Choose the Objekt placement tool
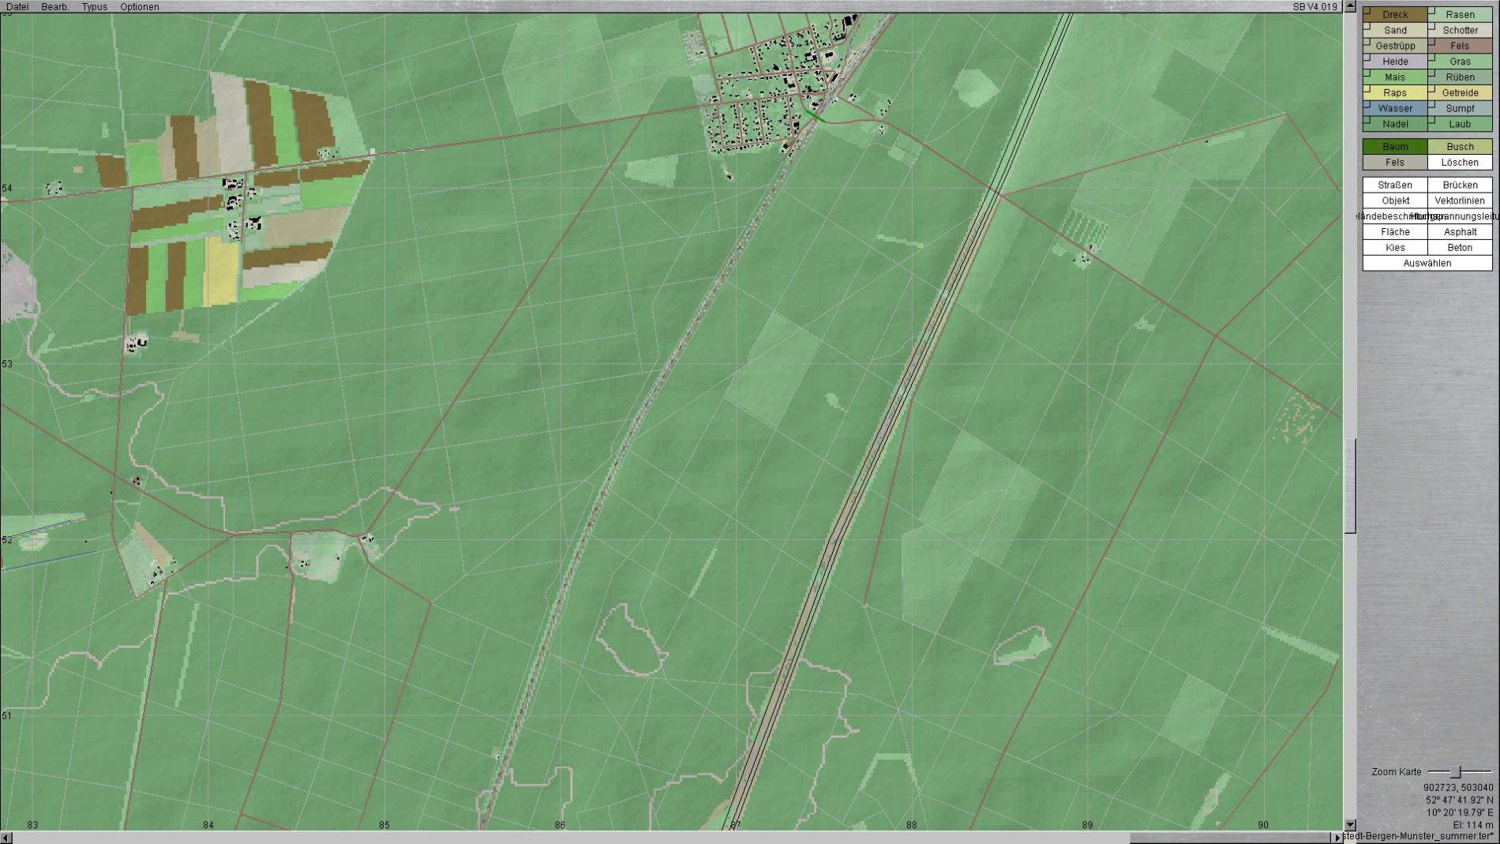The image size is (1500, 844). (x=1395, y=201)
